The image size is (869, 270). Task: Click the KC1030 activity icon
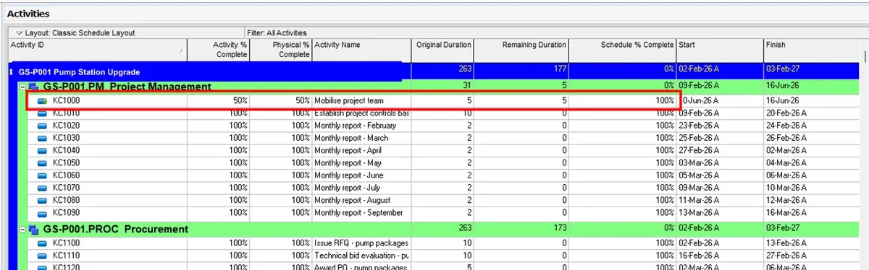(x=43, y=138)
